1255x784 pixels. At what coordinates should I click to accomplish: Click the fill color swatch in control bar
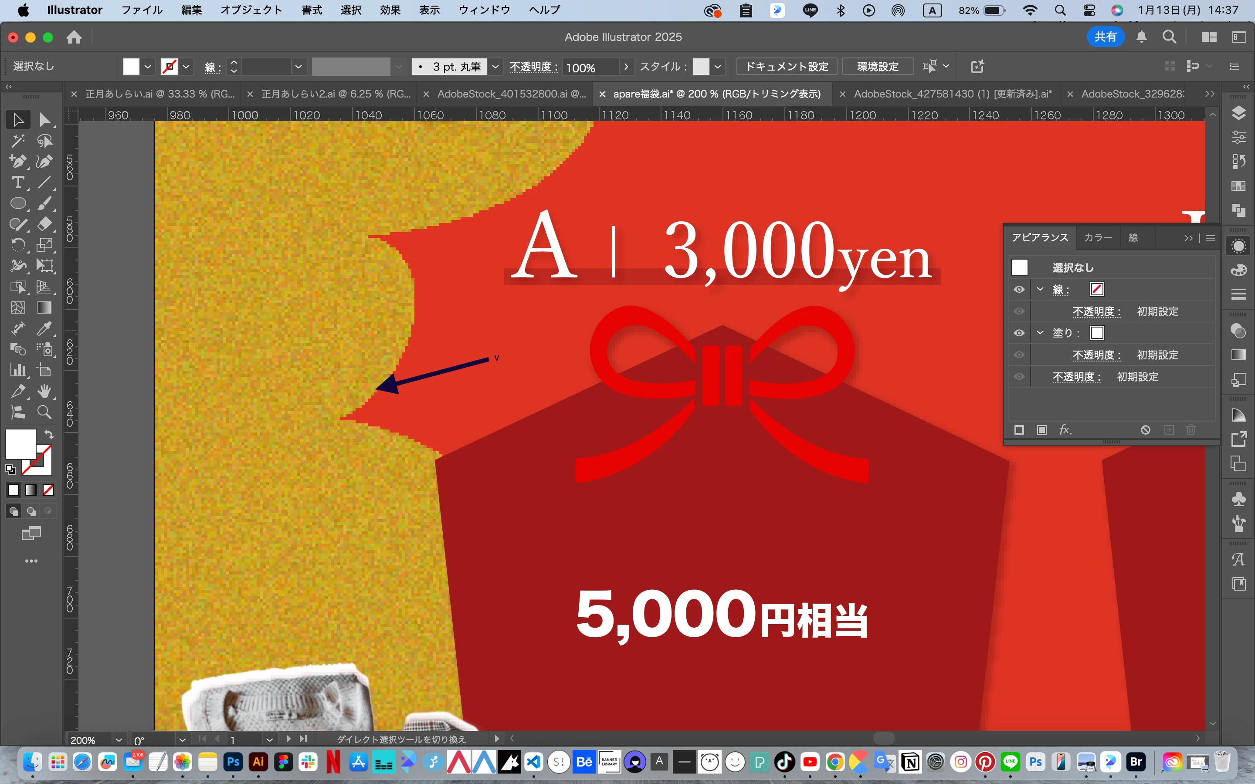click(x=131, y=66)
